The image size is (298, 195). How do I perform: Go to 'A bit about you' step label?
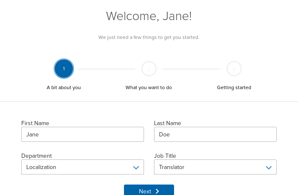coord(64,88)
